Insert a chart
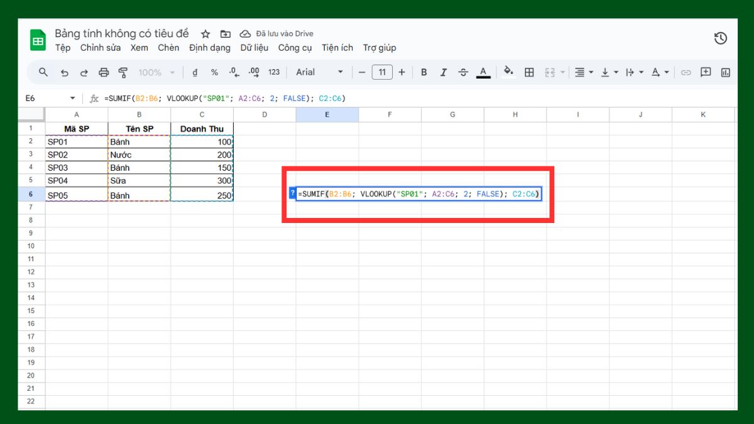 tap(726, 72)
